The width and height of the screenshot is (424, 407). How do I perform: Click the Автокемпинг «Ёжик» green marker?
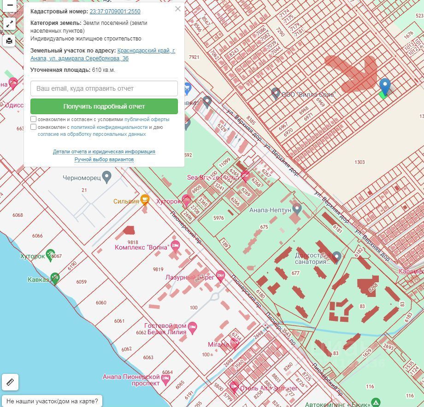(x=376, y=402)
